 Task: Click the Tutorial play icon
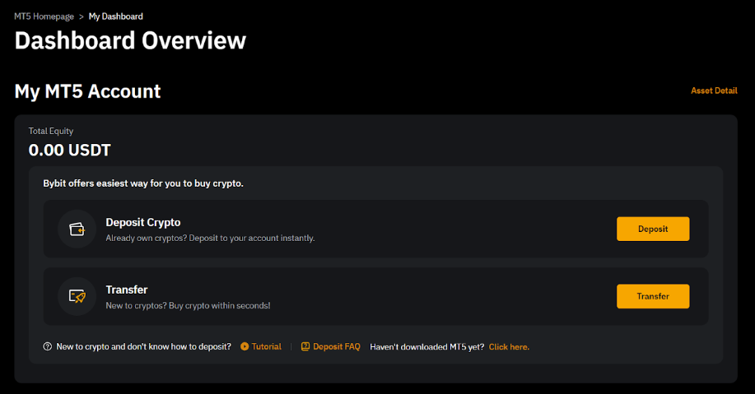[x=245, y=347]
